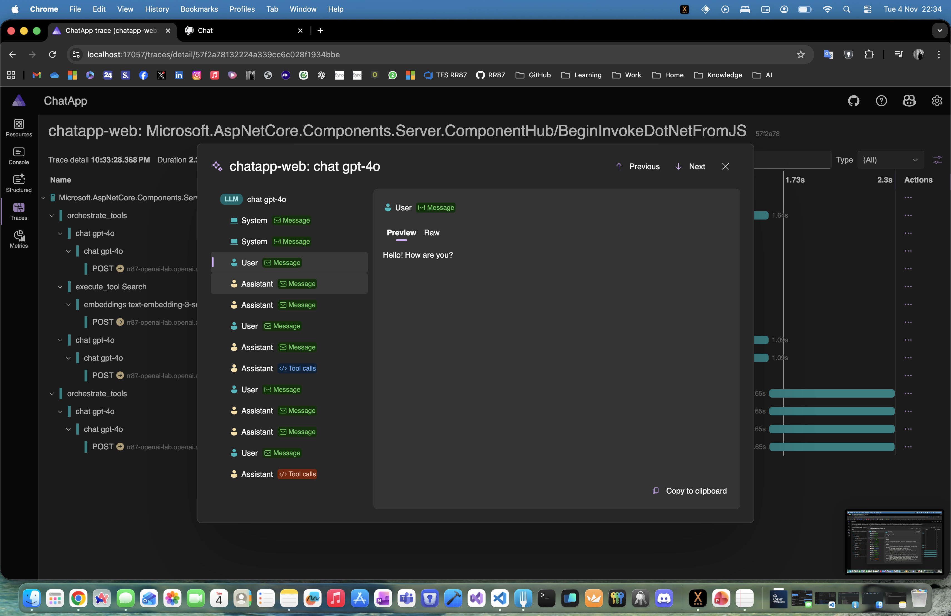Open the settings gear in ChatApp header
This screenshot has height=616, width=951.
point(937,101)
